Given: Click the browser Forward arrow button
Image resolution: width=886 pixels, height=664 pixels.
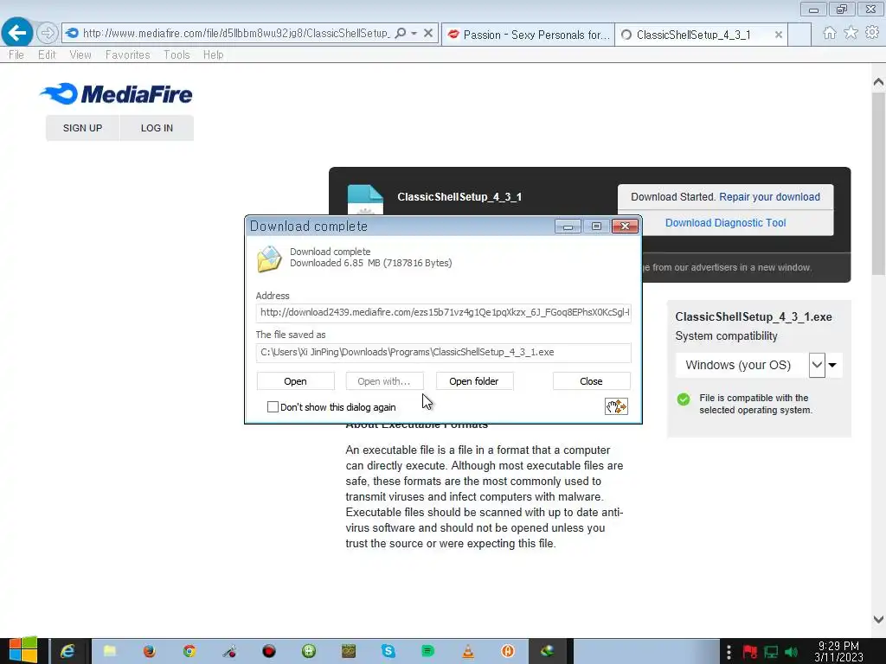Looking at the screenshot, I should [x=48, y=34].
